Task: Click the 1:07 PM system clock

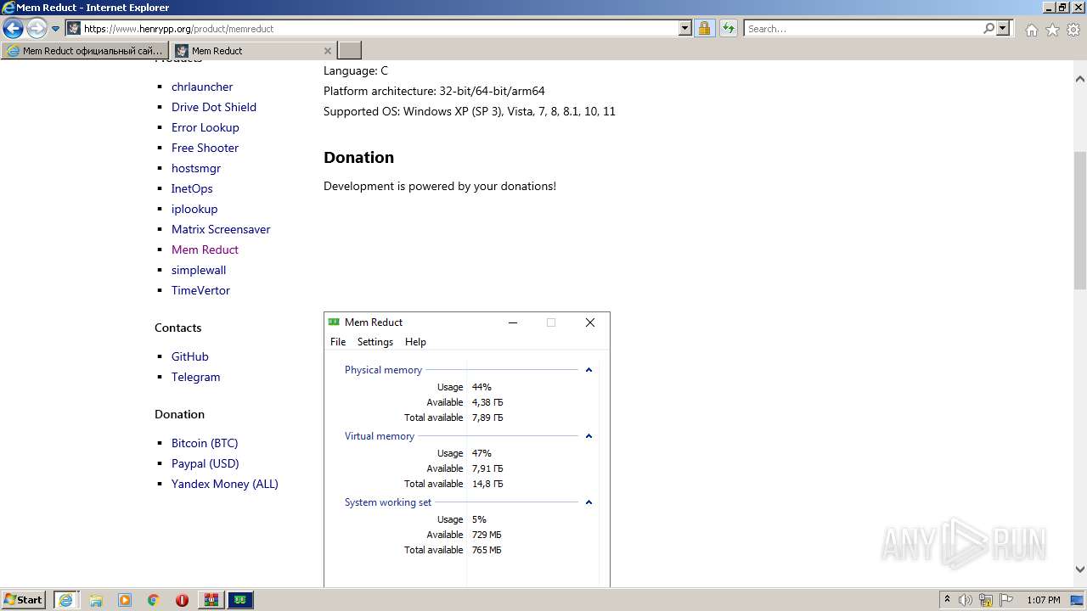Action: (x=1044, y=600)
